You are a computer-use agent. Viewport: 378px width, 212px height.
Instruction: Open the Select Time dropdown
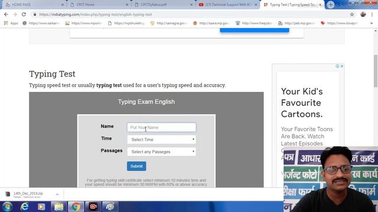pyautogui.click(x=161, y=140)
